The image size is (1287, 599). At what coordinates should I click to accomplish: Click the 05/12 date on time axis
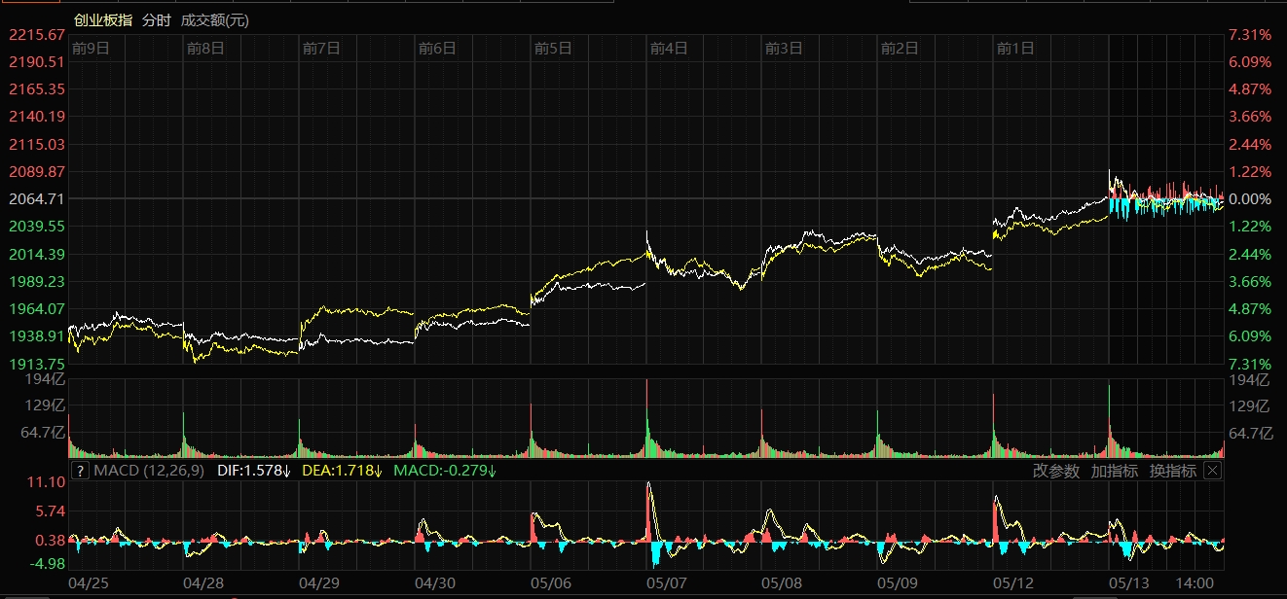[x=1013, y=583]
